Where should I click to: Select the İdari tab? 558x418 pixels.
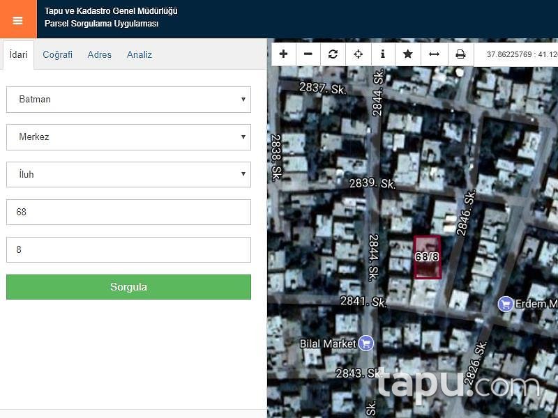click(18, 54)
